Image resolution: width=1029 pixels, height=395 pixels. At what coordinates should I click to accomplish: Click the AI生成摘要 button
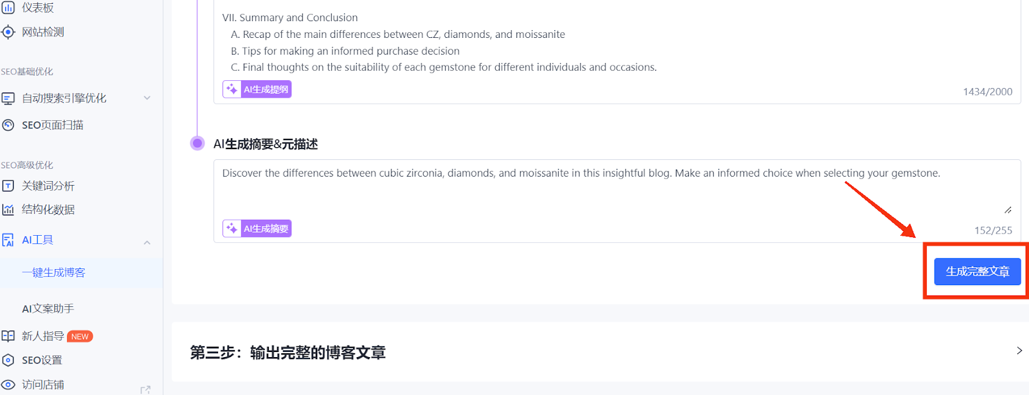(x=257, y=229)
